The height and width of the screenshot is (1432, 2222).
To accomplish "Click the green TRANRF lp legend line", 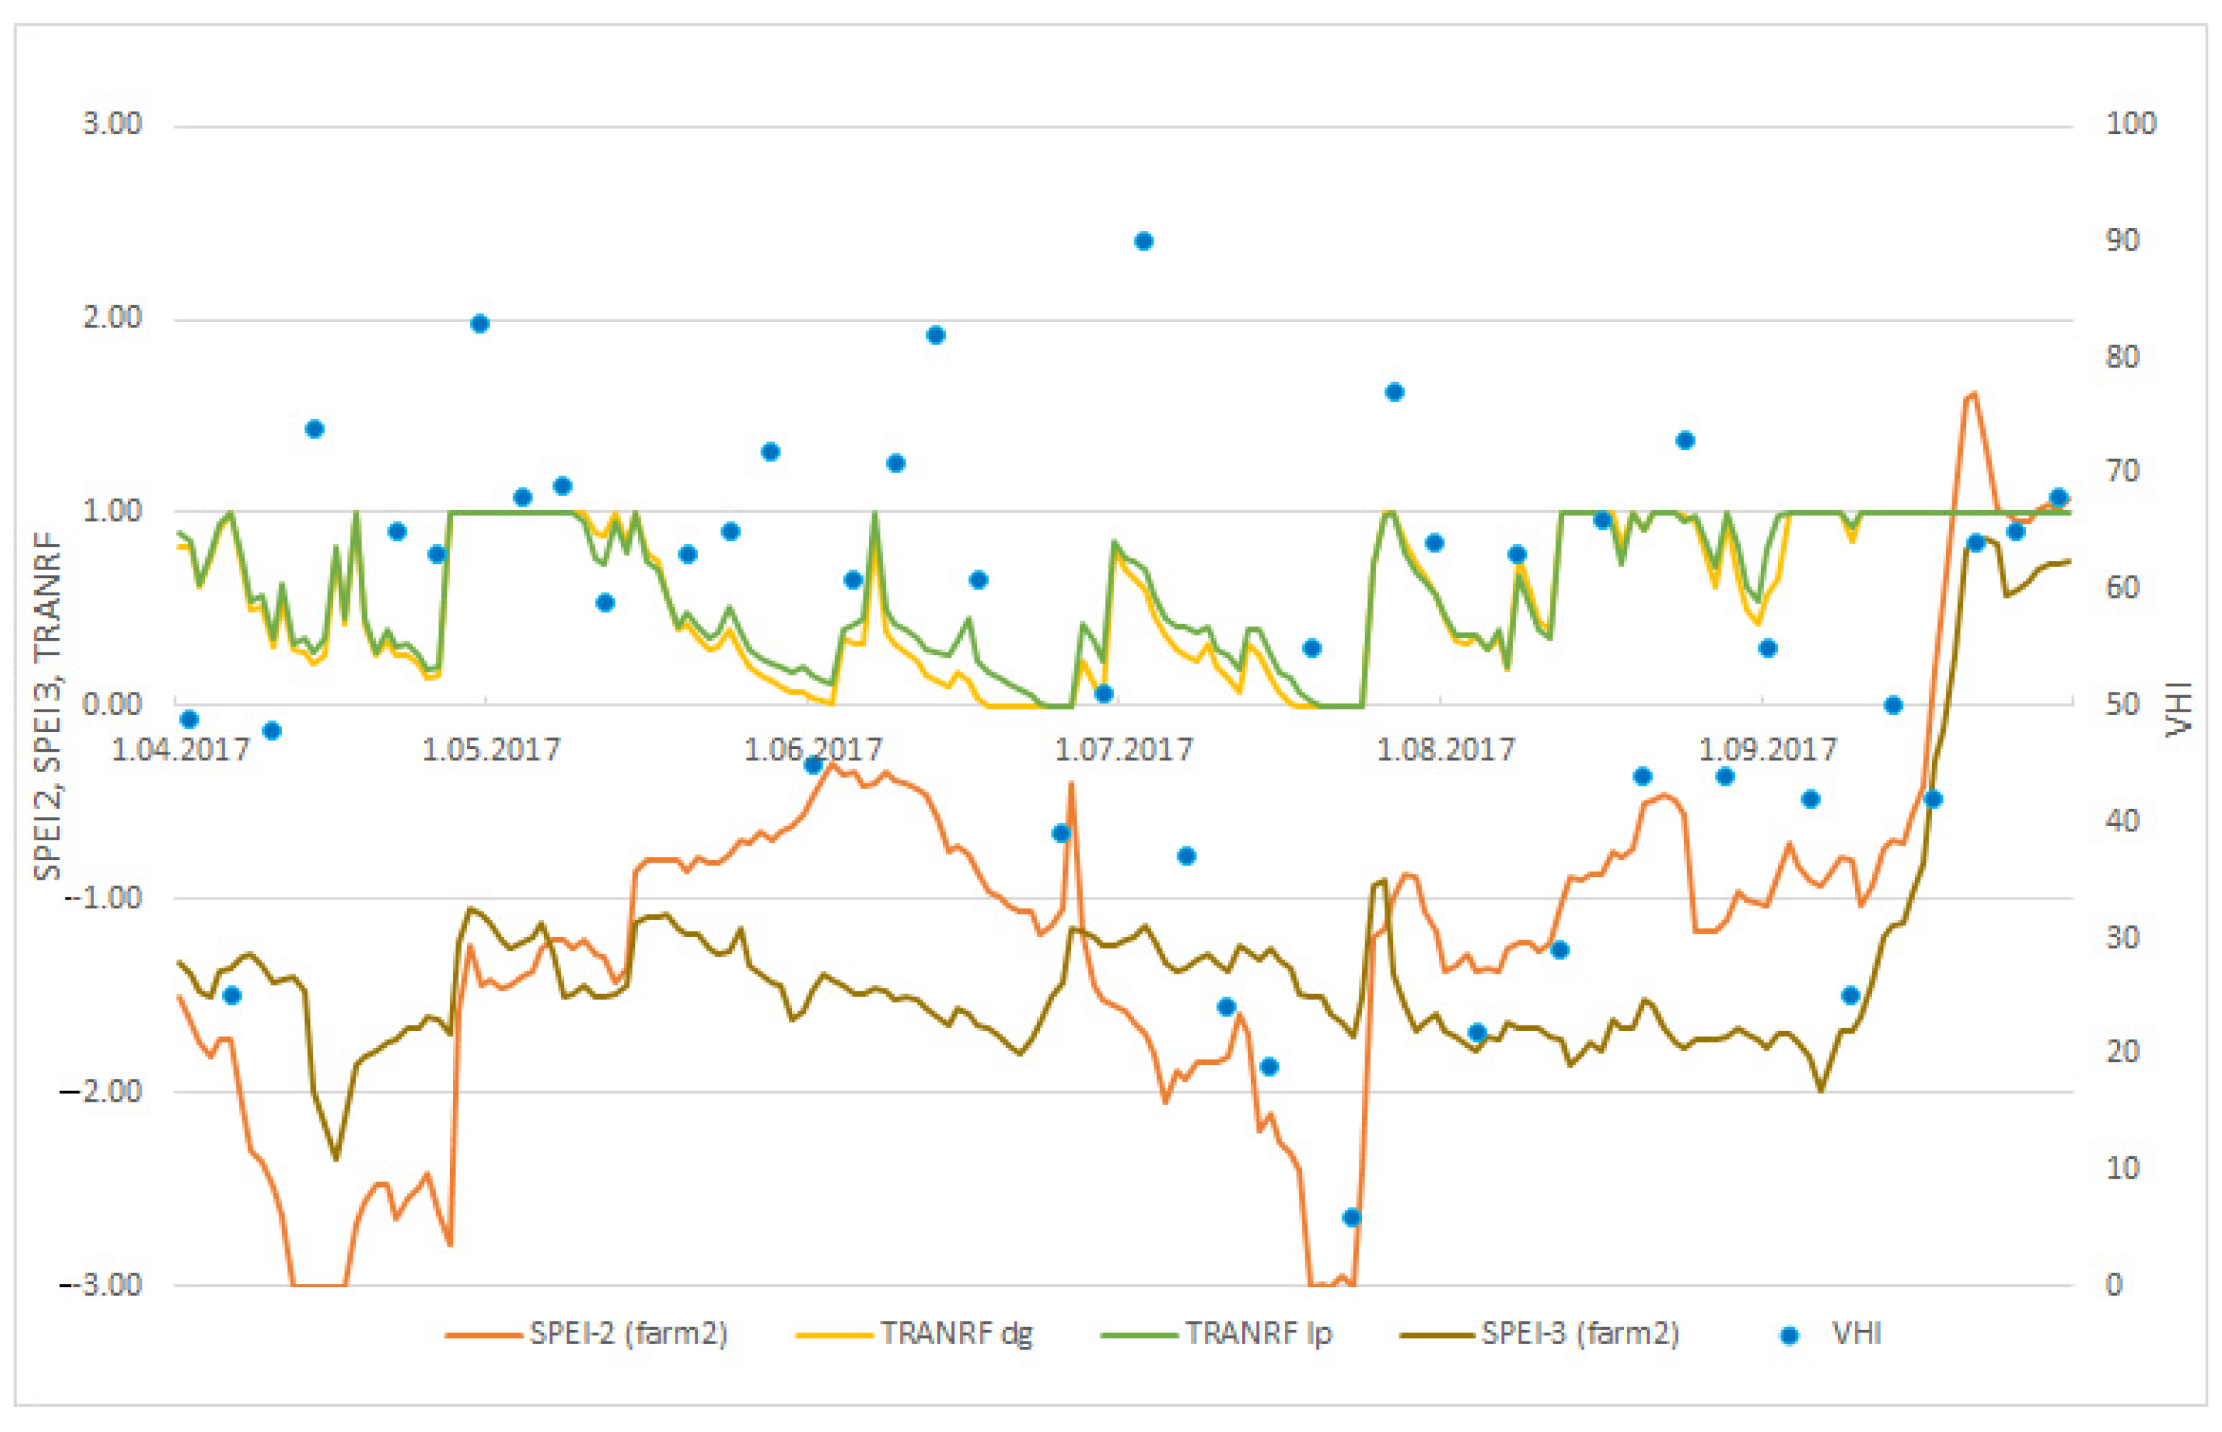I will pyautogui.click(x=1138, y=1335).
